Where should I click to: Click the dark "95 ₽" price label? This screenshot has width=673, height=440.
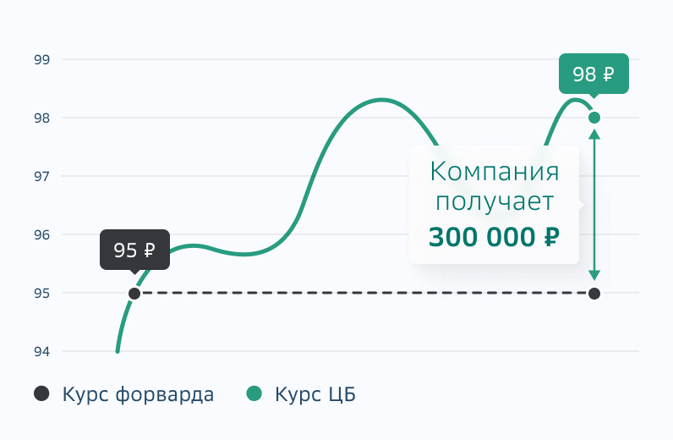[x=134, y=250]
